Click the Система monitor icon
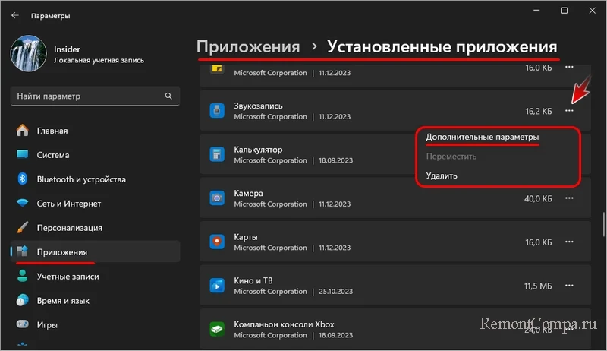The image size is (607, 351). coord(23,154)
